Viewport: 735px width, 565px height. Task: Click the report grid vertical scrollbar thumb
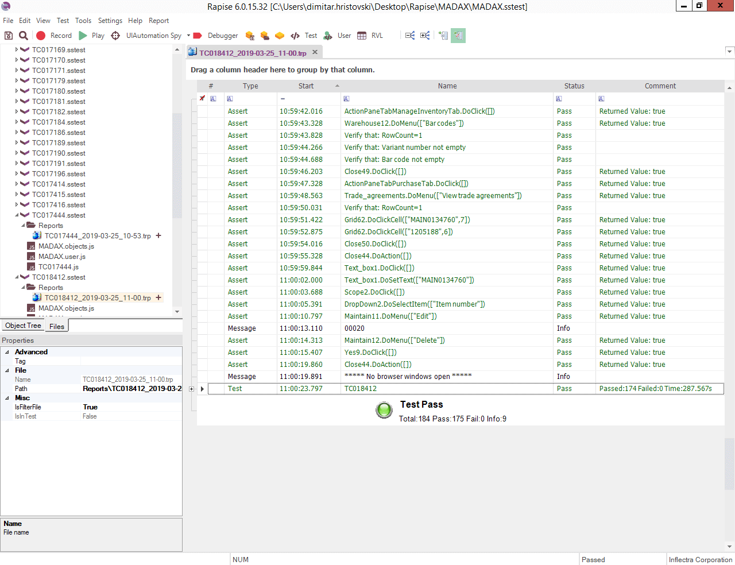click(x=729, y=463)
